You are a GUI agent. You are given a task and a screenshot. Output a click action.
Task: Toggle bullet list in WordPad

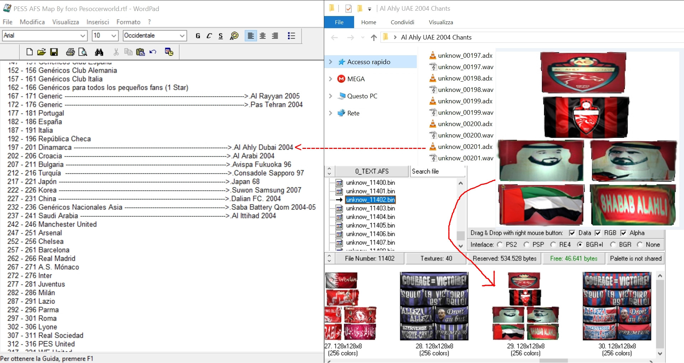(291, 36)
